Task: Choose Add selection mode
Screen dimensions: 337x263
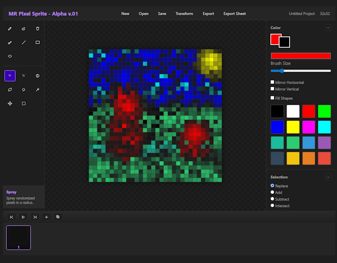Action: click(272, 192)
